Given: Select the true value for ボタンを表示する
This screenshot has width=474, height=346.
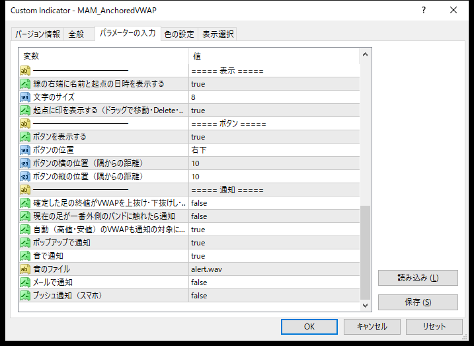Looking at the screenshot, I should (x=274, y=137).
